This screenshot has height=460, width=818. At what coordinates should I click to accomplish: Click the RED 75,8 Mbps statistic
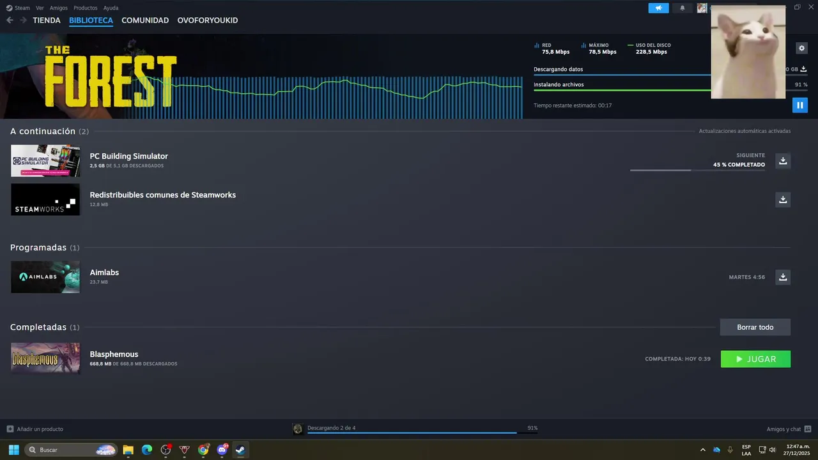552,49
